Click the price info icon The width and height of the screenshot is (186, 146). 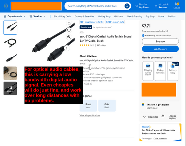[167, 31]
